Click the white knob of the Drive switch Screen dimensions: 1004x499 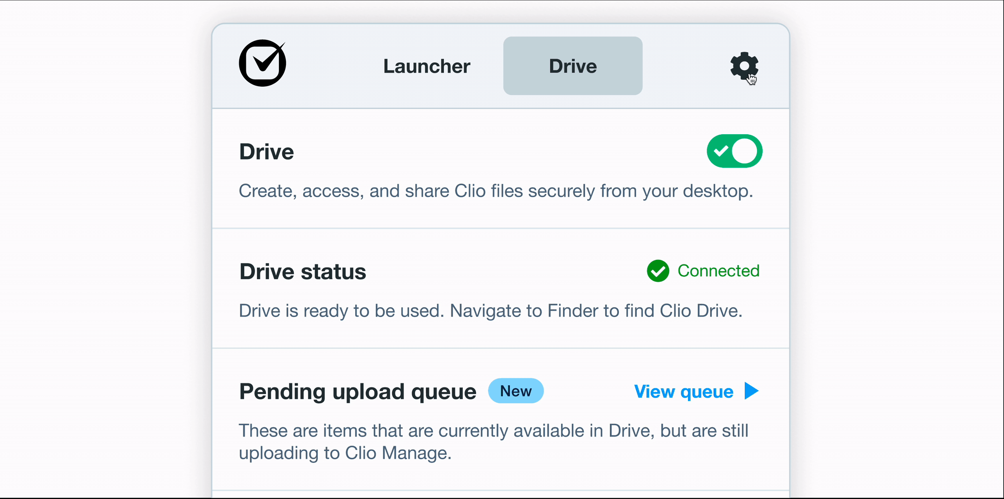pyautogui.click(x=744, y=151)
